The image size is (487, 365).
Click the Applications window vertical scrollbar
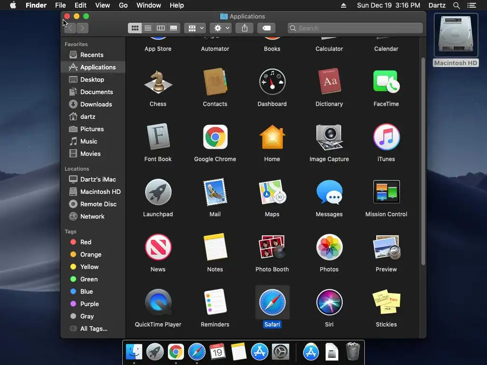coord(423,162)
